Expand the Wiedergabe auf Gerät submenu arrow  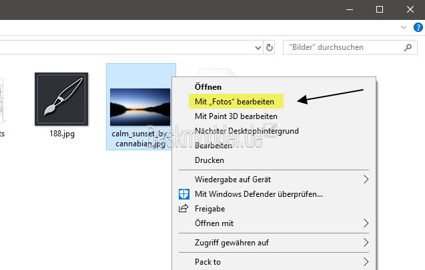(366, 179)
